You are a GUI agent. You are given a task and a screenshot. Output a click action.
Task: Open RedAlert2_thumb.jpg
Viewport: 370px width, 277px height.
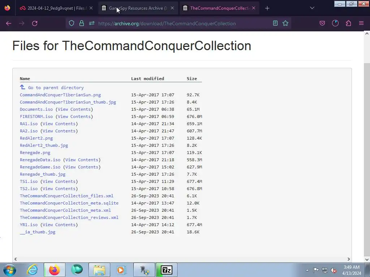pos(44,146)
